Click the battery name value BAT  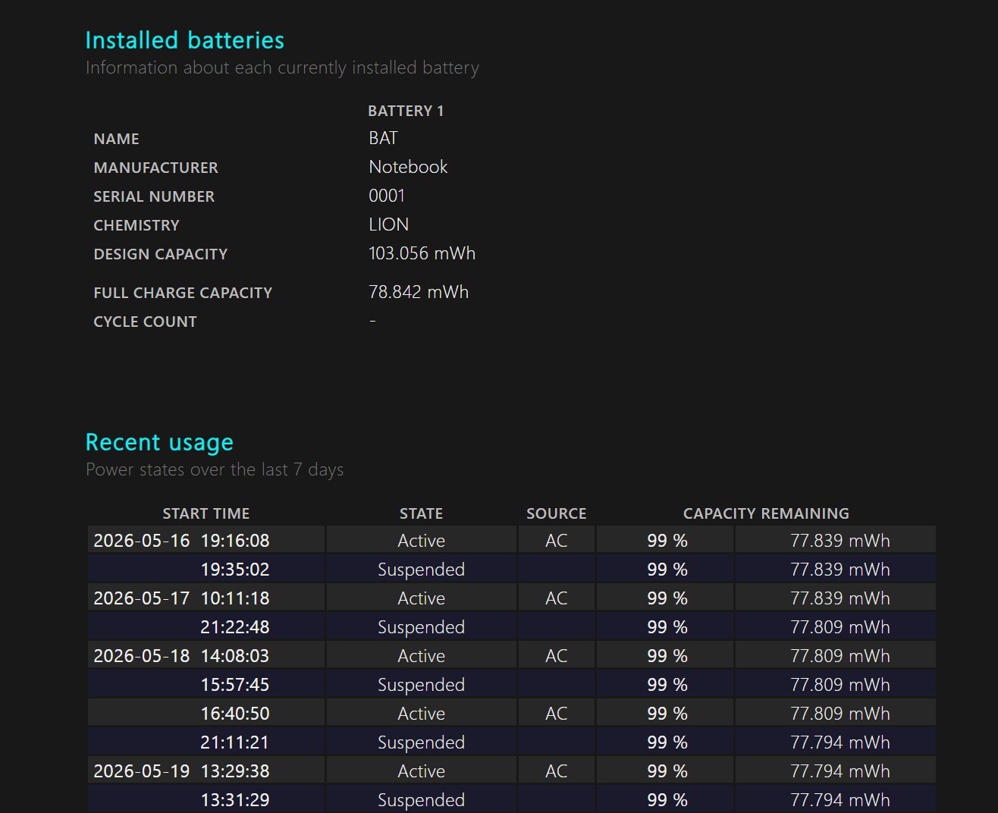pos(383,138)
